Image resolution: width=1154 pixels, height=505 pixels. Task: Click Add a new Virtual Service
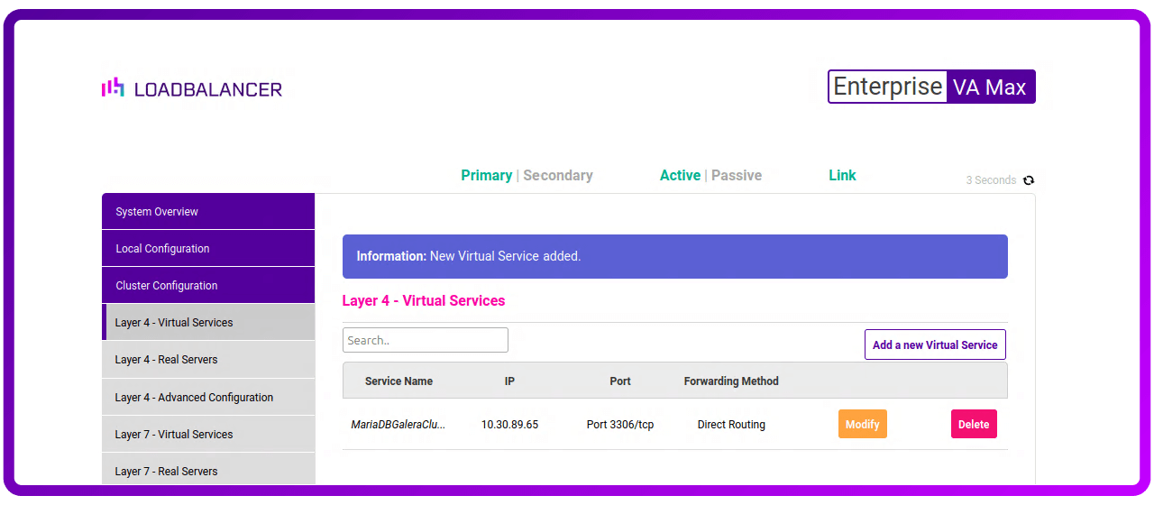[935, 344]
